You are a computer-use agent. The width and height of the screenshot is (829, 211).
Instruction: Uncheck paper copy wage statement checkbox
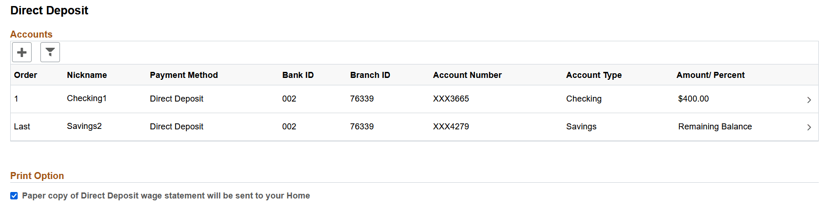[14, 196]
